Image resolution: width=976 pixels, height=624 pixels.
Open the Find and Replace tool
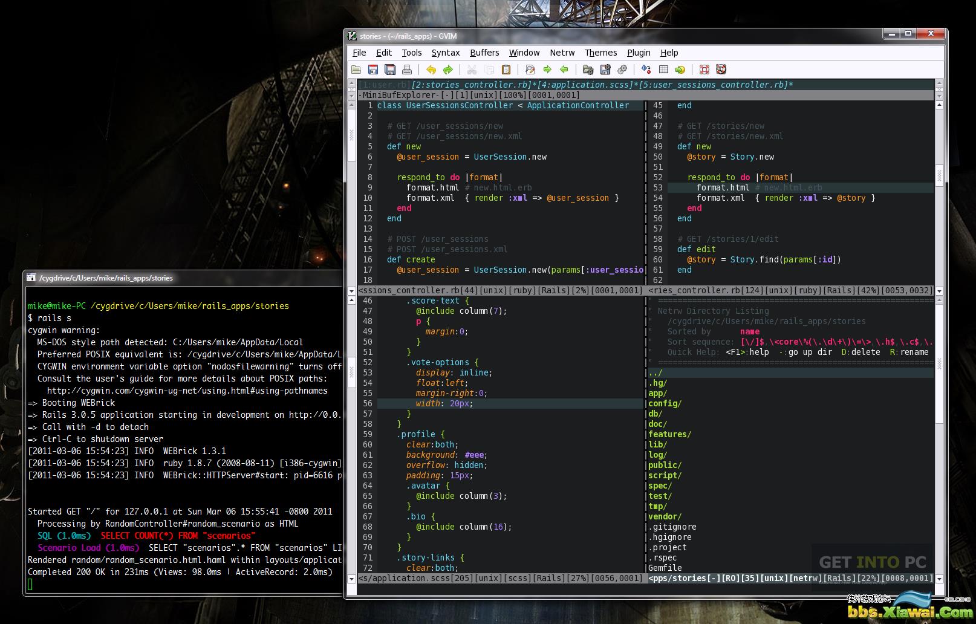[530, 70]
